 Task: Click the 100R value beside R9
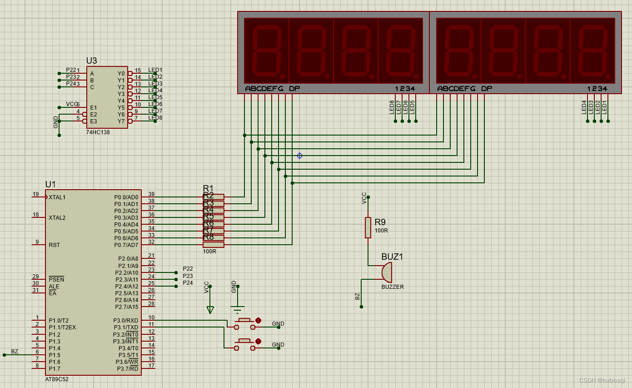(x=382, y=231)
